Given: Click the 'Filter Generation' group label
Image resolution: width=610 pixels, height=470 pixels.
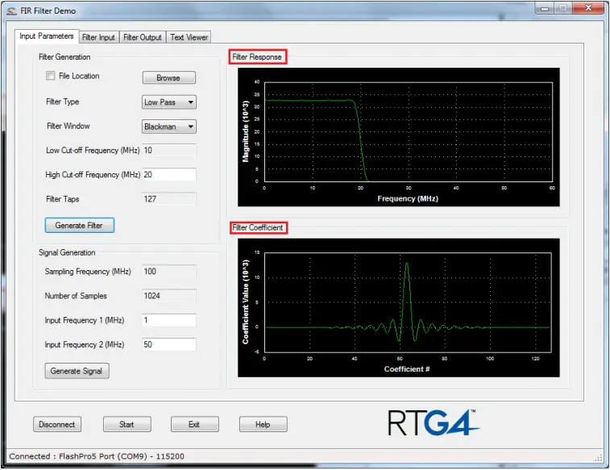Looking at the screenshot, I should coord(64,56).
